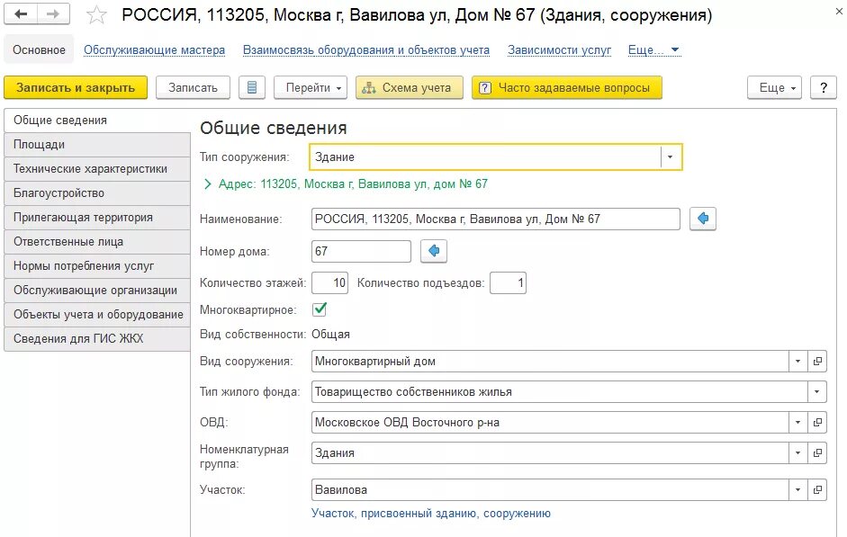The height and width of the screenshot is (537, 847).
Task: Add the form to favorites with the star icon
Action: click(96, 15)
